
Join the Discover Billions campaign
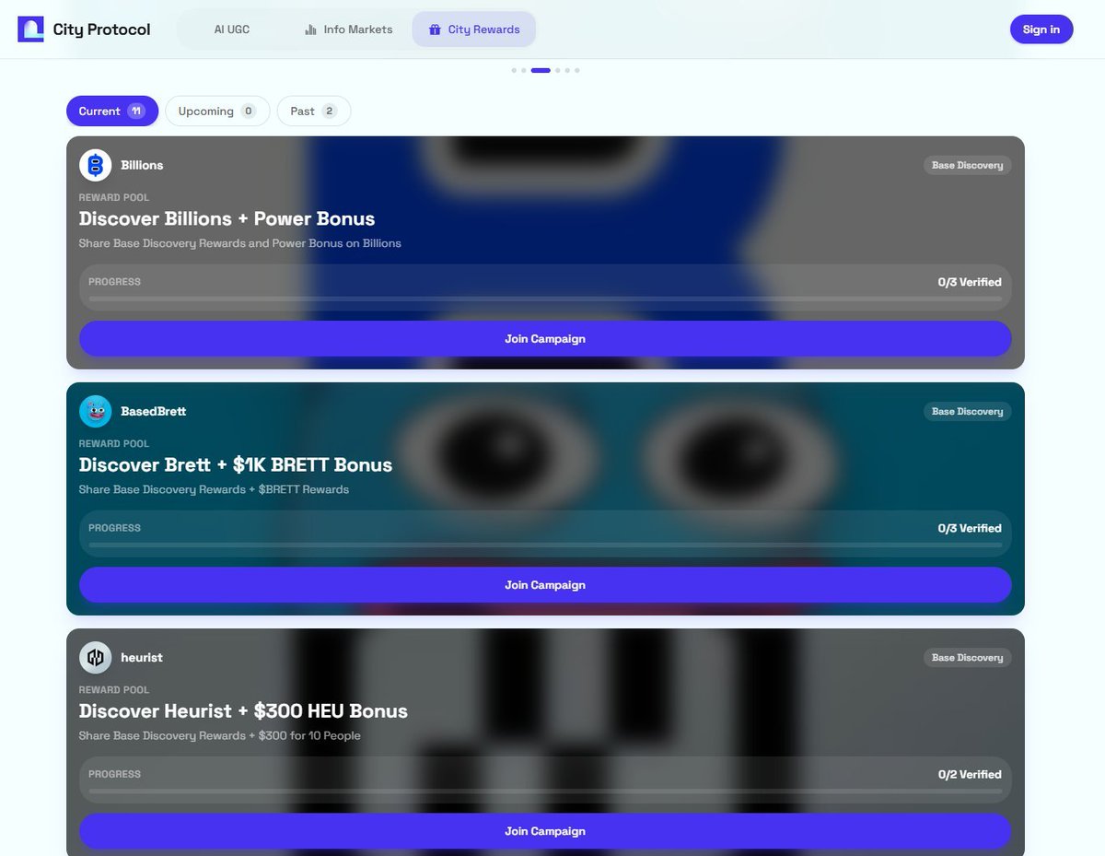coord(545,339)
